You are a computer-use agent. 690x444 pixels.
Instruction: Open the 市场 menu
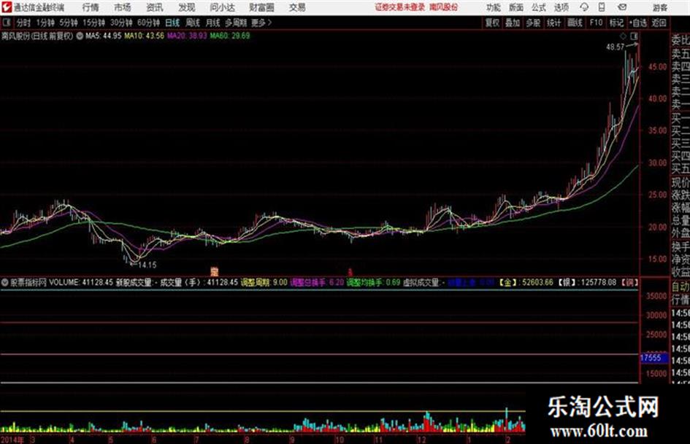tap(123, 7)
